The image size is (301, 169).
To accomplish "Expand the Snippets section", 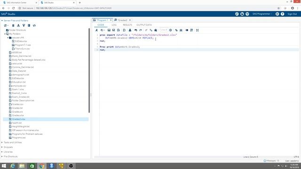I will click(x=8, y=147).
